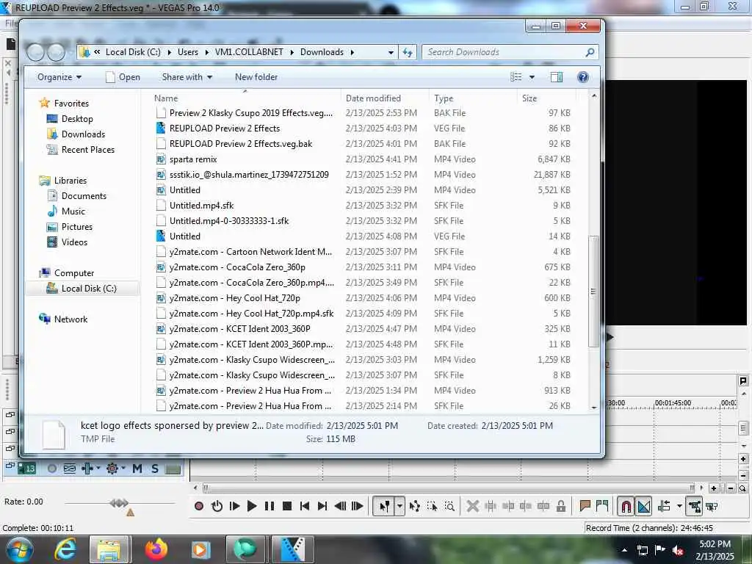
Task: Click Play From Start in VEGAS
Action: point(234,506)
